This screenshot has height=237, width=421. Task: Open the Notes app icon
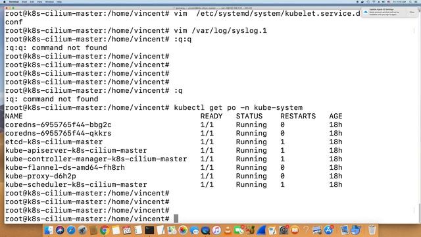(x=116, y=230)
